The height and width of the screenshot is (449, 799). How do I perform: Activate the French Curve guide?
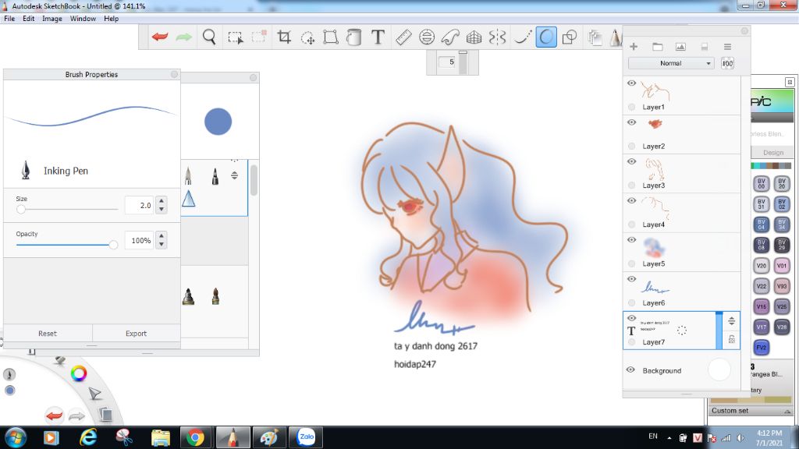pyautogui.click(x=450, y=37)
